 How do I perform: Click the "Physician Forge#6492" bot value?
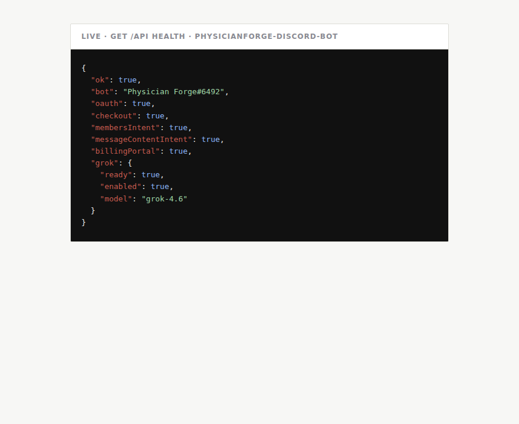click(174, 92)
